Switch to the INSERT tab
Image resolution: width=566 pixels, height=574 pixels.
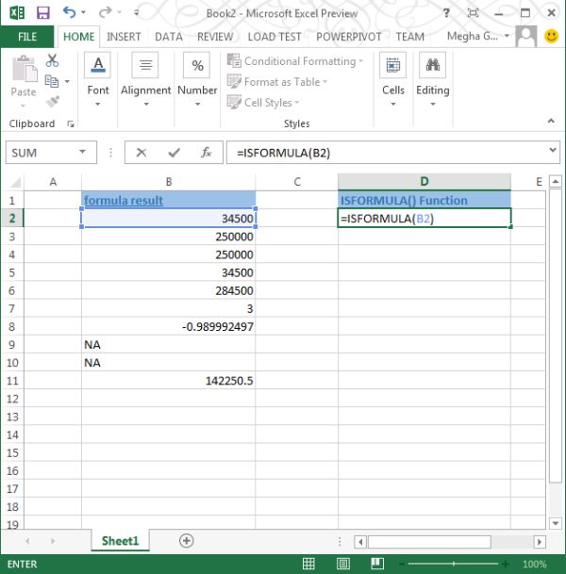[124, 37]
